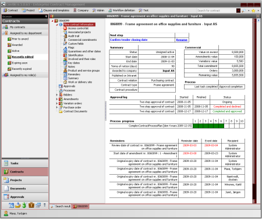Open the Work or delivery site house icon

coord(65,82)
